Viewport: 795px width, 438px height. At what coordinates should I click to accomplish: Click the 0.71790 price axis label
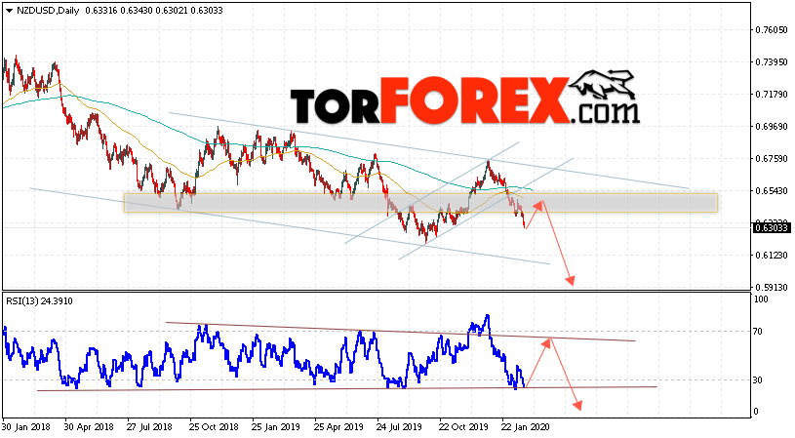(x=772, y=95)
